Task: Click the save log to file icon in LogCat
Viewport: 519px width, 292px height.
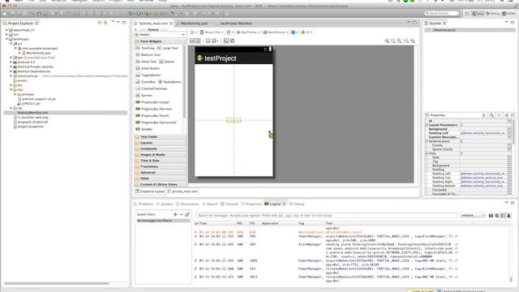Action: (491, 216)
